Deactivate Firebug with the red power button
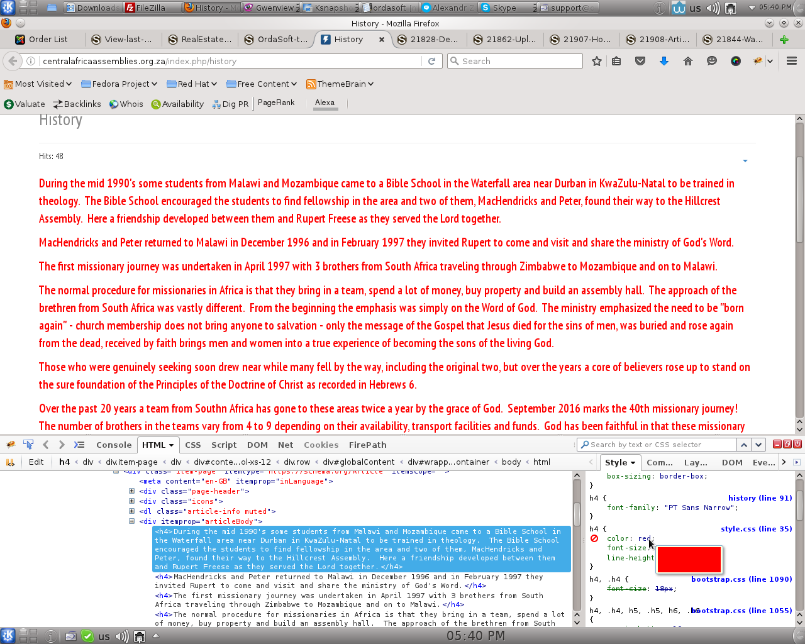 pos(797,444)
